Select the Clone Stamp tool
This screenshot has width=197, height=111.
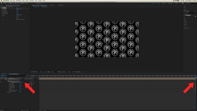tap(21, 3)
